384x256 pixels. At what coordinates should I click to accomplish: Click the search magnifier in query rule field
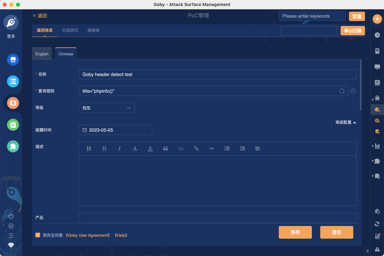(x=342, y=91)
